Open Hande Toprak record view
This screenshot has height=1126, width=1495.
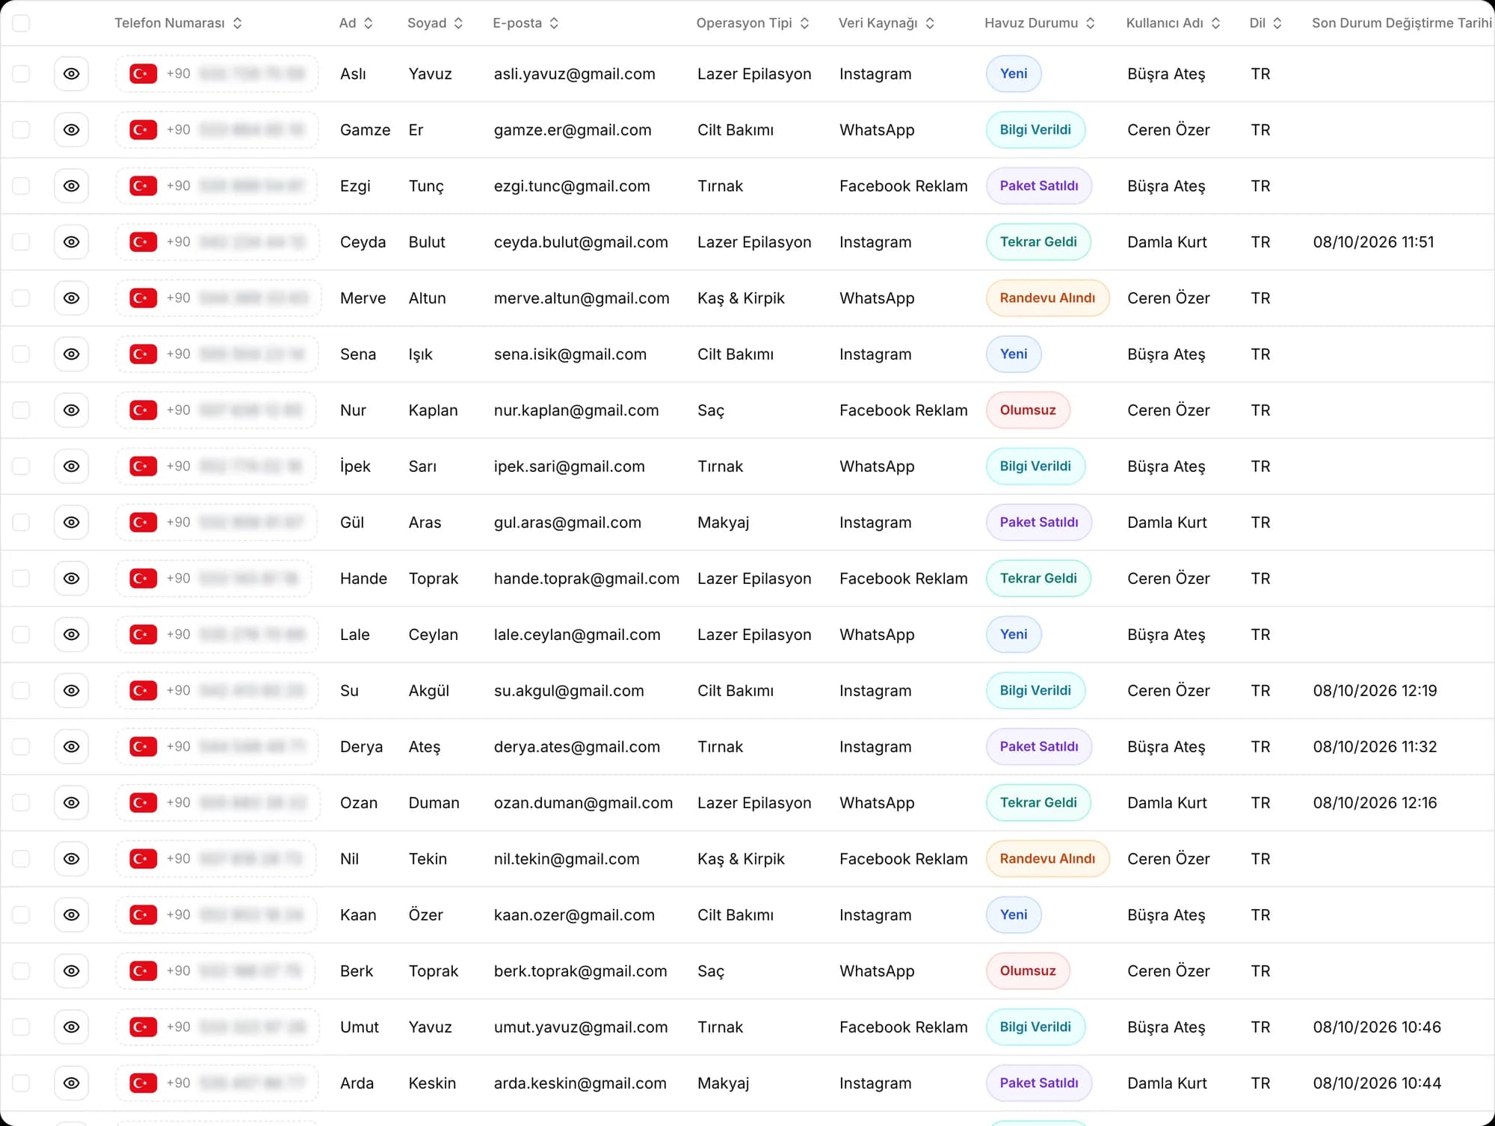[71, 579]
